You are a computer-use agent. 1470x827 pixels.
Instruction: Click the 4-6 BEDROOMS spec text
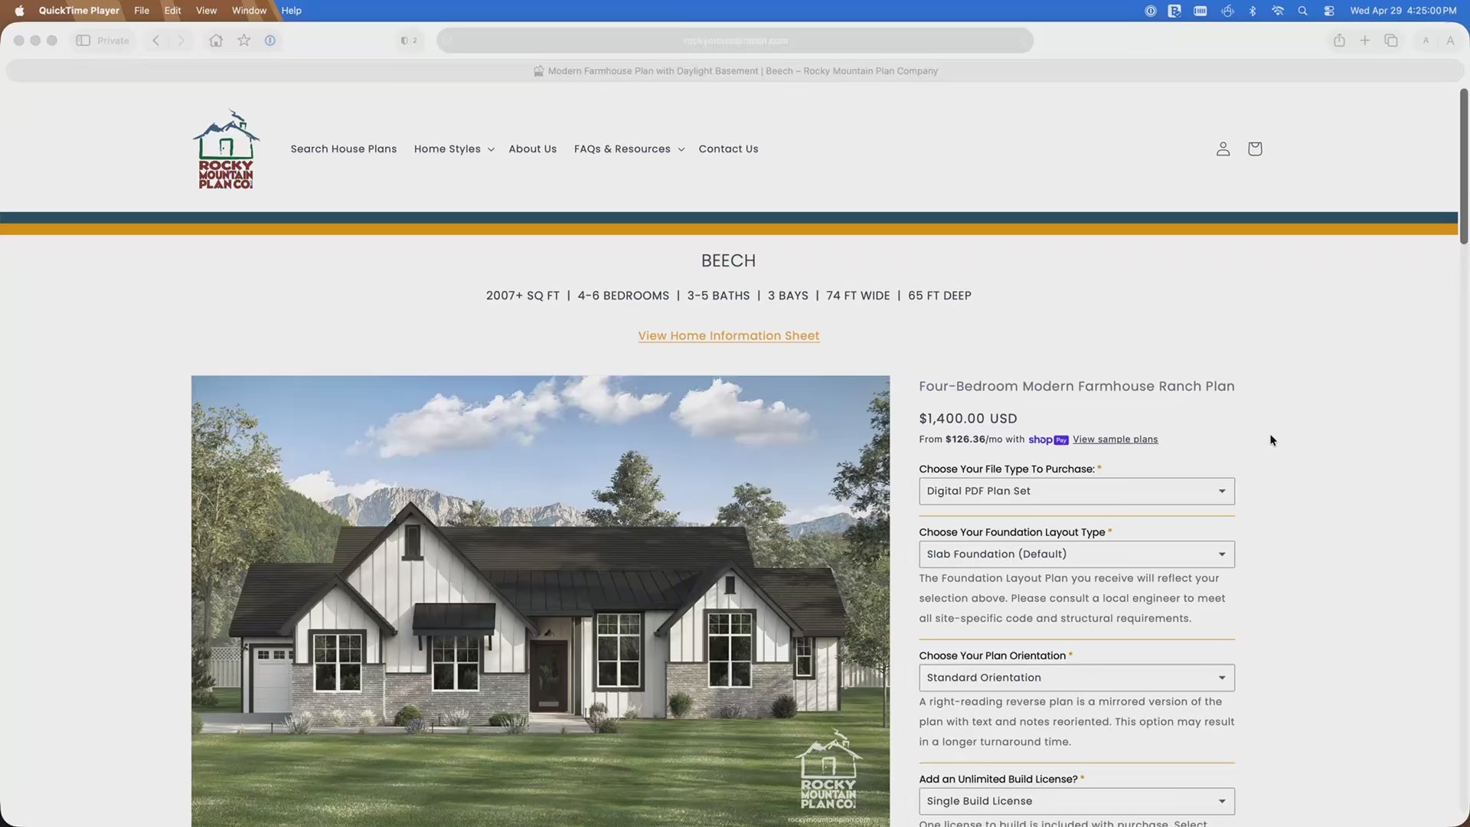click(x=623, y=296)
